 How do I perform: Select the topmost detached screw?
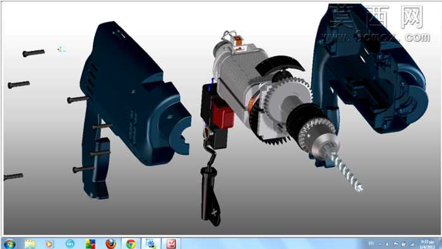pyautogui.click(x=33, y=52)
